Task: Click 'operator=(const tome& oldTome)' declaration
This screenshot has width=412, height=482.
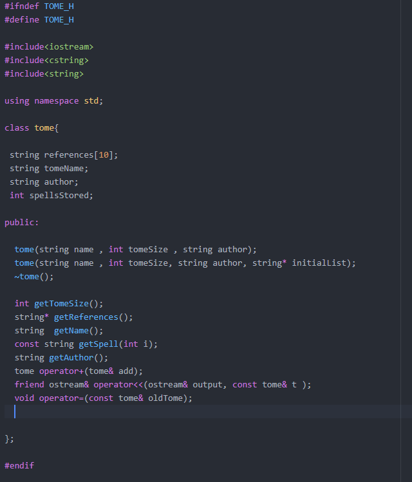Action: [103, 398]
